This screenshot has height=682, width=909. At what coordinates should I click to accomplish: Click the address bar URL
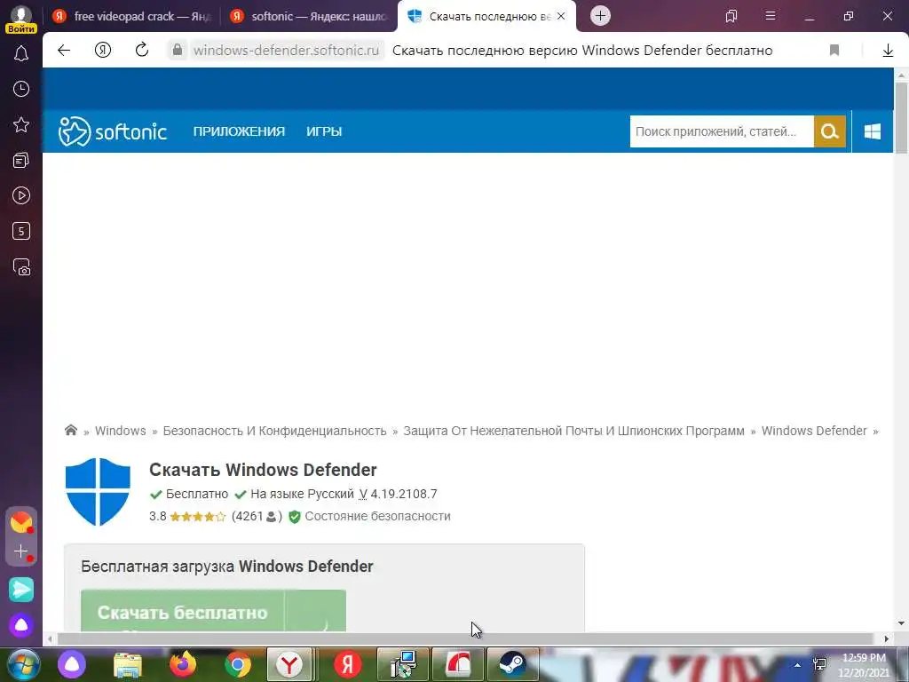tap(286, 51)
